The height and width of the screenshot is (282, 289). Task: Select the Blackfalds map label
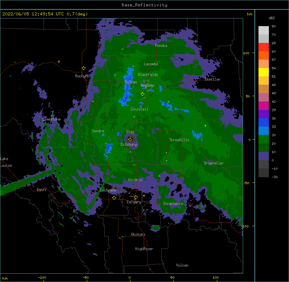(148, 75)
